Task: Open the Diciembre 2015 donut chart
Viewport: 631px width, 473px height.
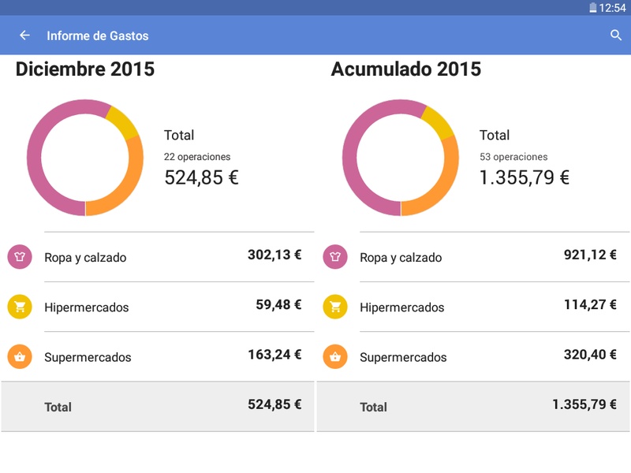Action: click(85, 158)
